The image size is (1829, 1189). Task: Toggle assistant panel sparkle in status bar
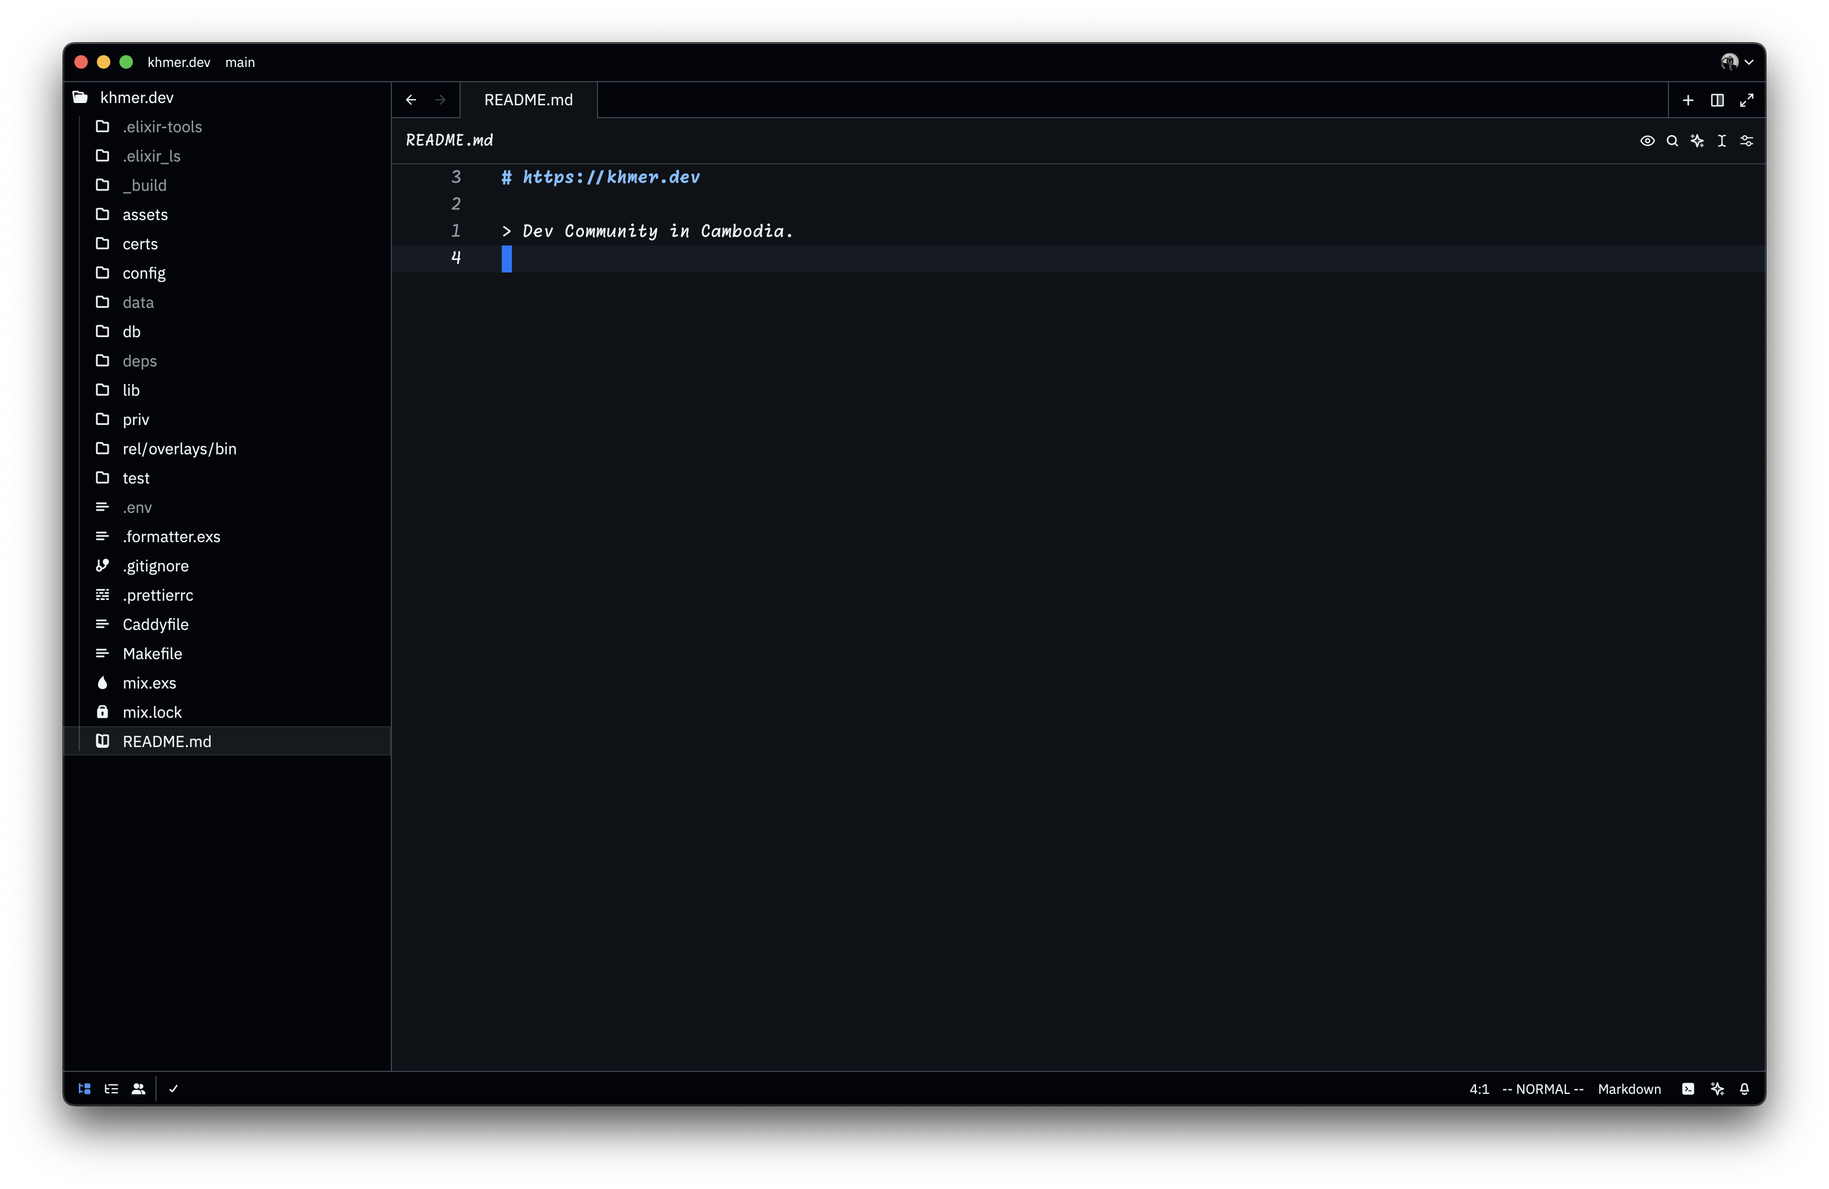tap(1717, 1088)
